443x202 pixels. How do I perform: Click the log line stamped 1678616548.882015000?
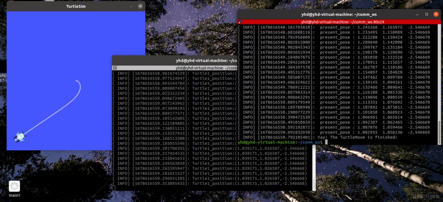(x=334, y=42)
